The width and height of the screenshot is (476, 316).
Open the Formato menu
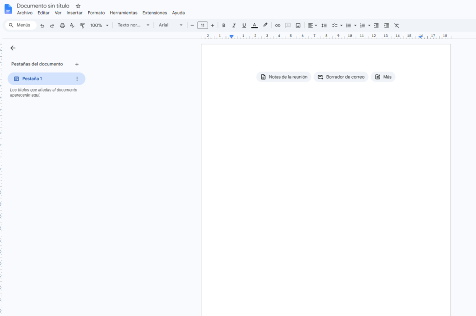[x=96, y=13]
